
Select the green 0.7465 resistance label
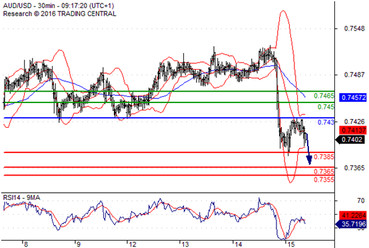[324, 96]
